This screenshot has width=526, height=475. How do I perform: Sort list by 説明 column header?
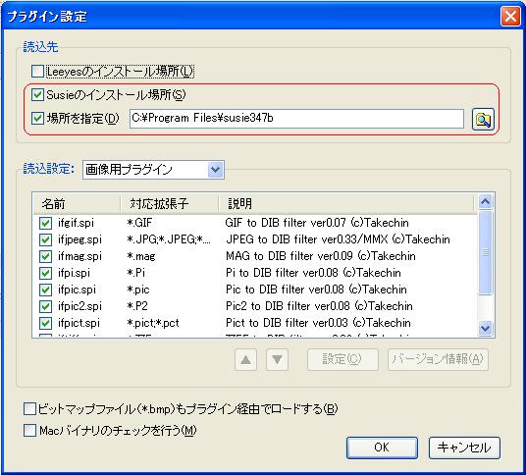click(x=345, y=203)
